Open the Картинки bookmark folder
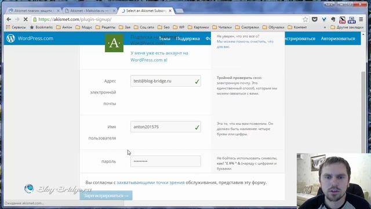Screen dimensions: 371x209 pos(198,27)
